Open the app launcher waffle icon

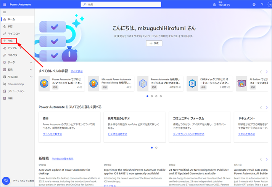pyautogui.click(x=4, y=4)
